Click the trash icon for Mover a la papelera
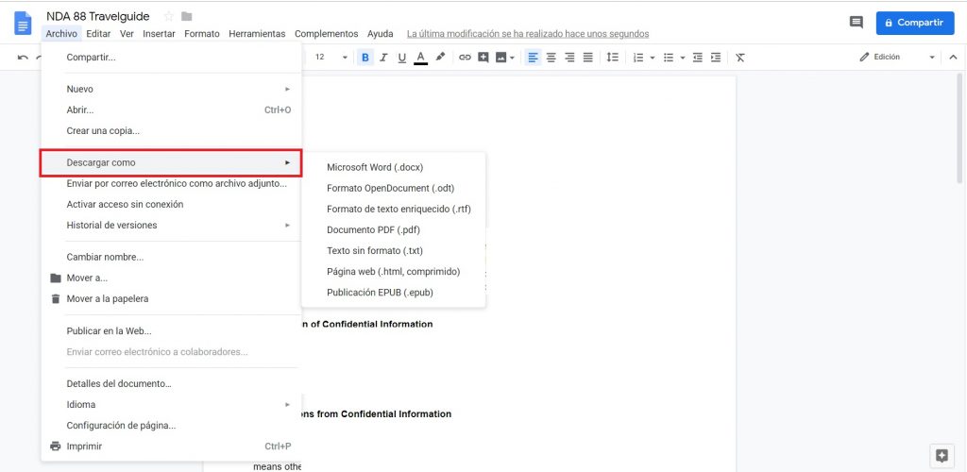 coord(56,299)
